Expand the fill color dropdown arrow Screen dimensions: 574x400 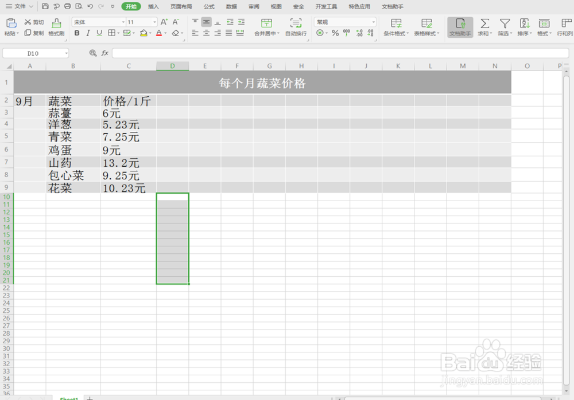click(150, 33)
